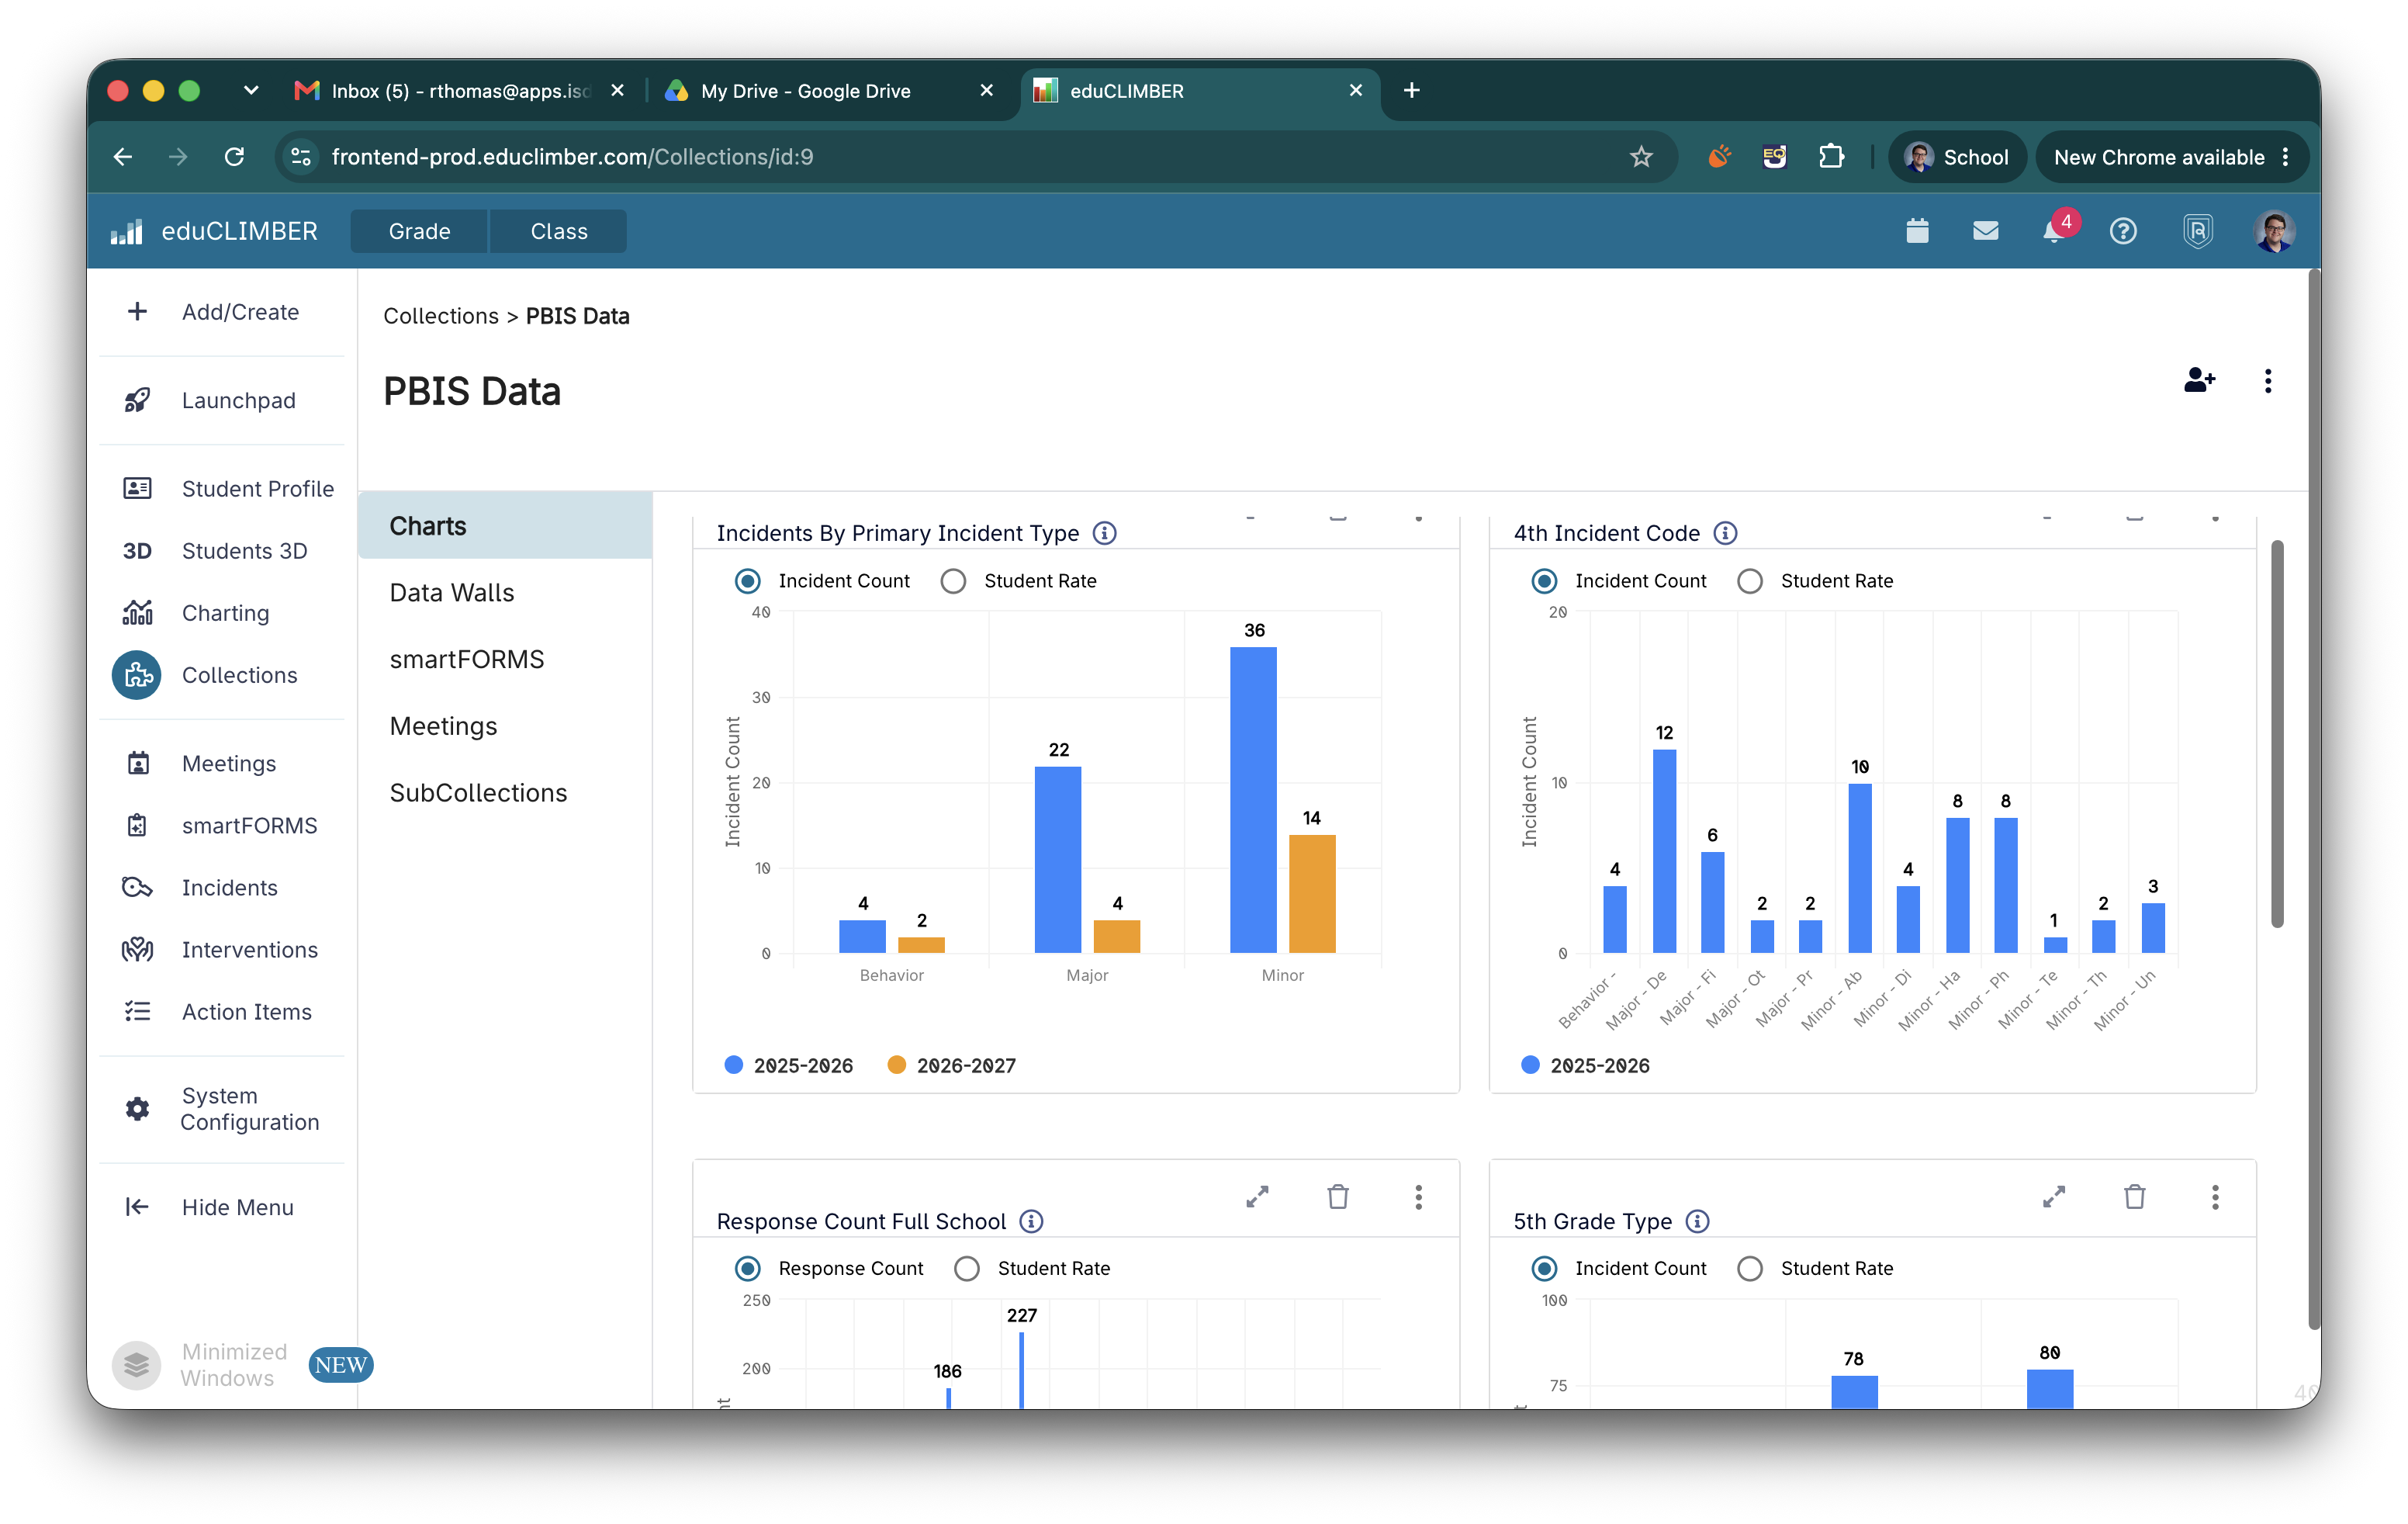Open Chrome extensions puzzle icon

tap(1831, 157)
